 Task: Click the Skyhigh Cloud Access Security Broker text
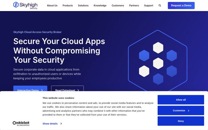point(37,32)
